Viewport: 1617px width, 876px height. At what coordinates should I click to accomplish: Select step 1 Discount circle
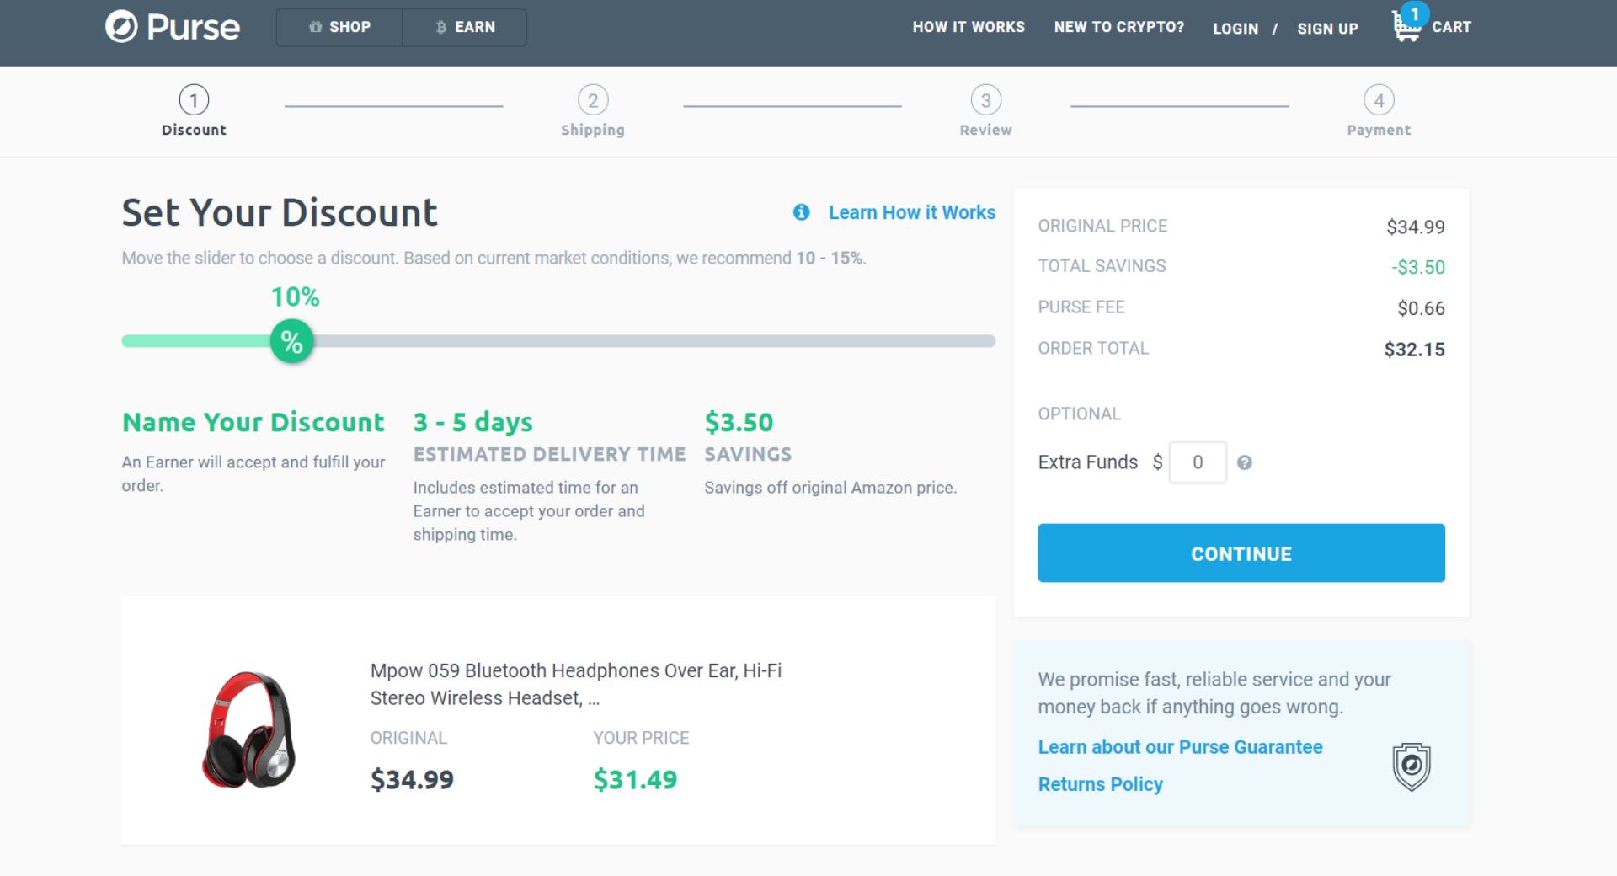194,100
